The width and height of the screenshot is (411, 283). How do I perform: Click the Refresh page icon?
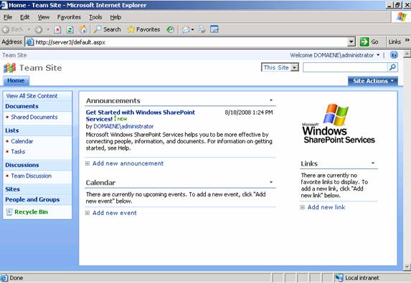click(x=70, y=29)
